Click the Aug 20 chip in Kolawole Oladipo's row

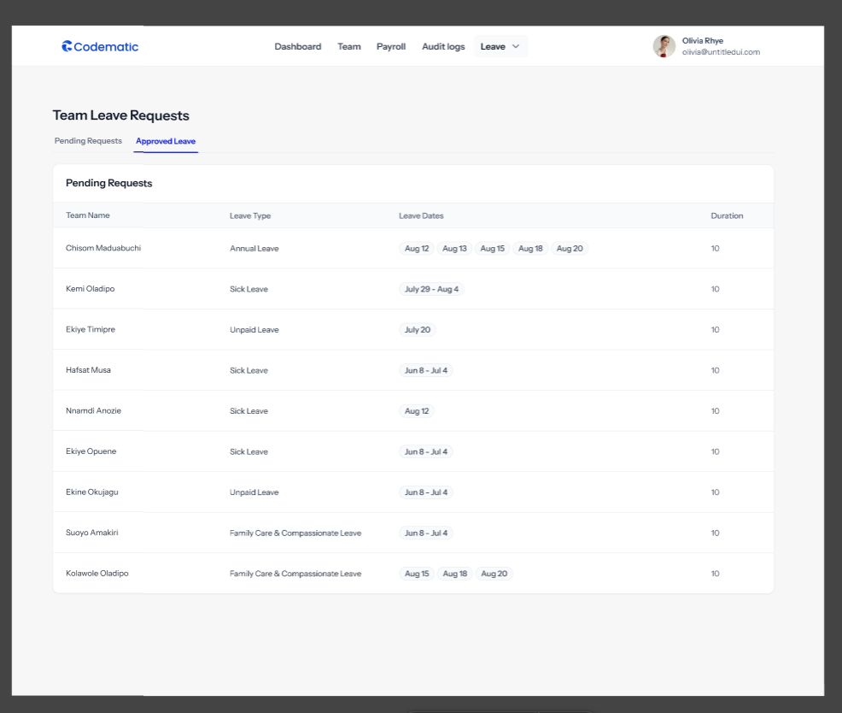tap(494, 574)
